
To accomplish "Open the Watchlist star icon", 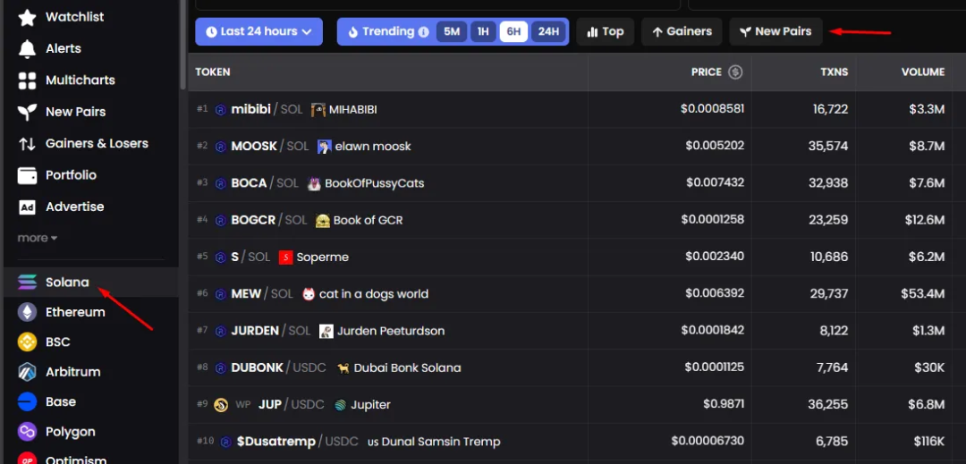I will click(27, 17).
